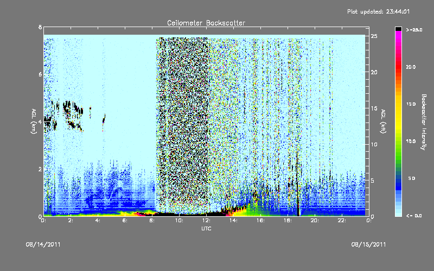The height and width of the screenshot is (271, 434).
Task: Click the 8 tick on km axis
Action: [x=40, y=27]
